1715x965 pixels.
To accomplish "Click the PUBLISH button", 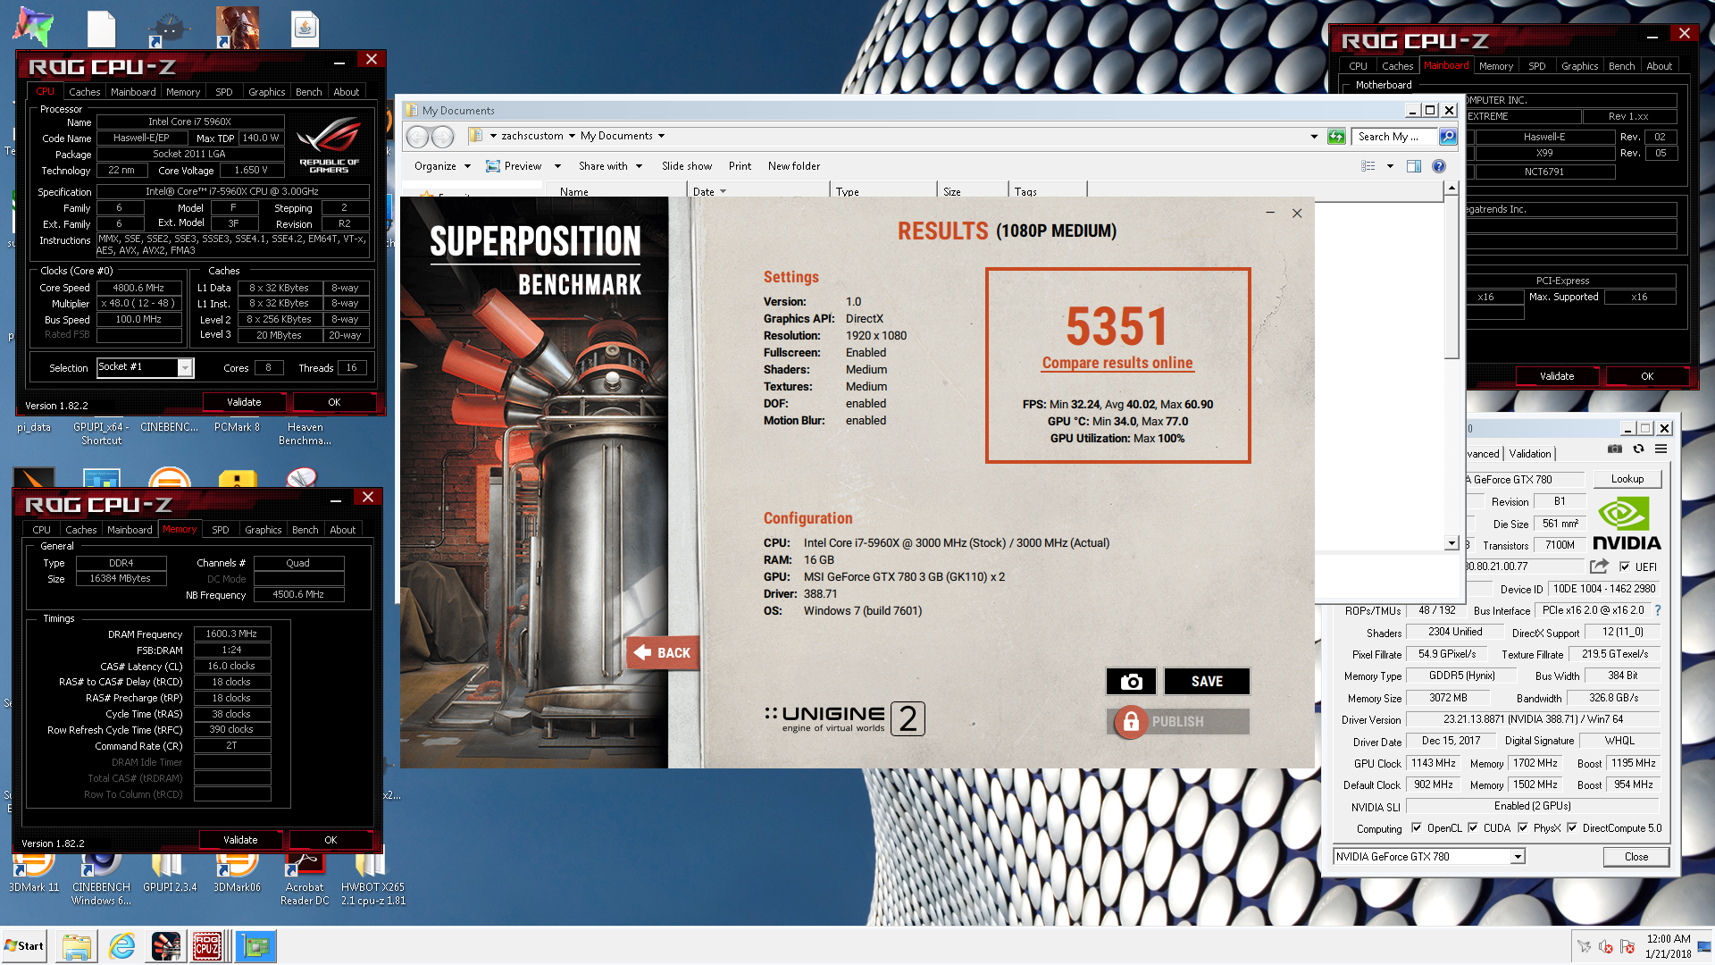I will pos(1177,721).
